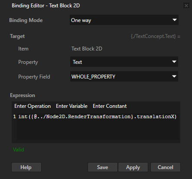Click the Cancel button
192x179 pixels.
click(x=166, y=167)
